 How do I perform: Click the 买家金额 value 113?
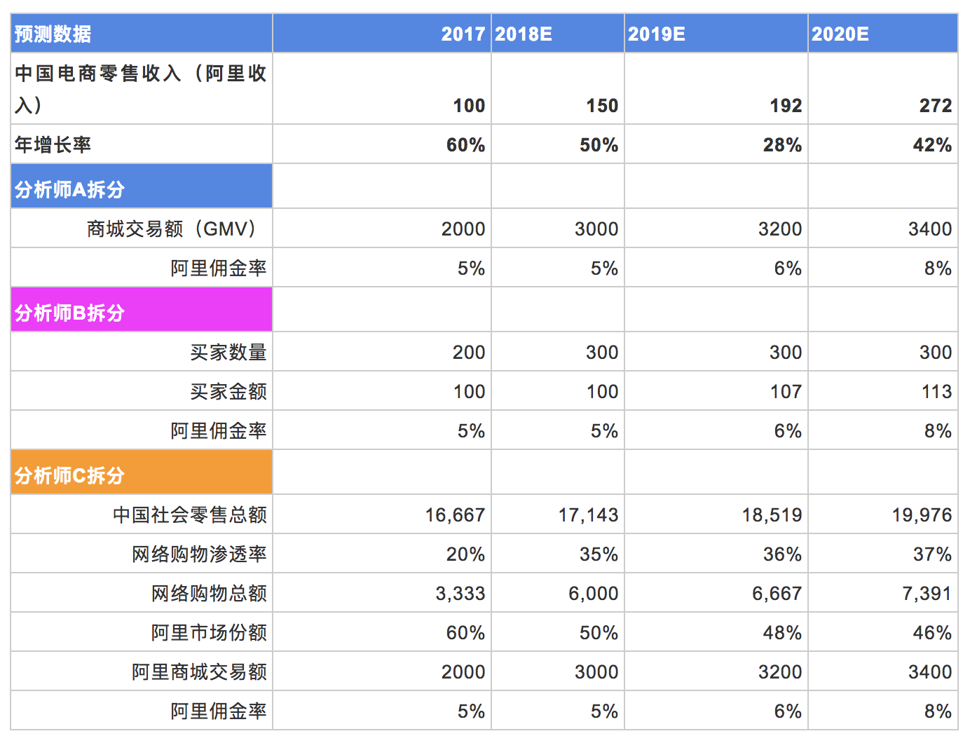936,392
